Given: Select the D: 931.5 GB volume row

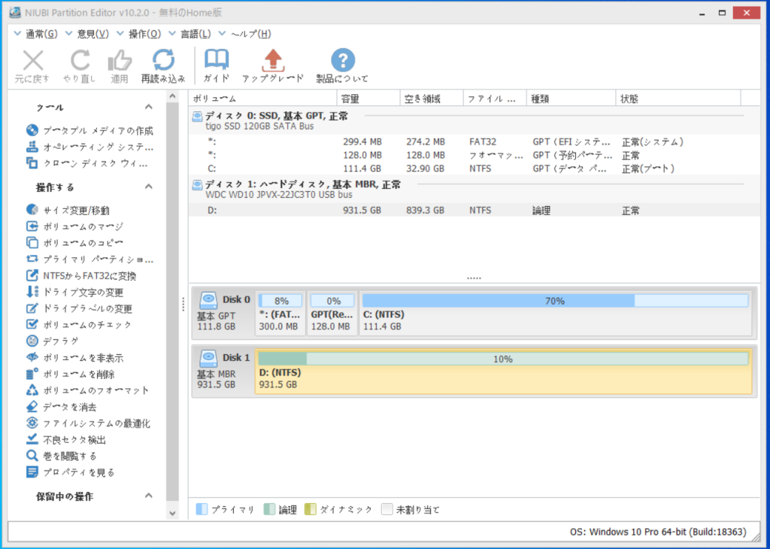Looking at the screenshot, I should point(474,210).
